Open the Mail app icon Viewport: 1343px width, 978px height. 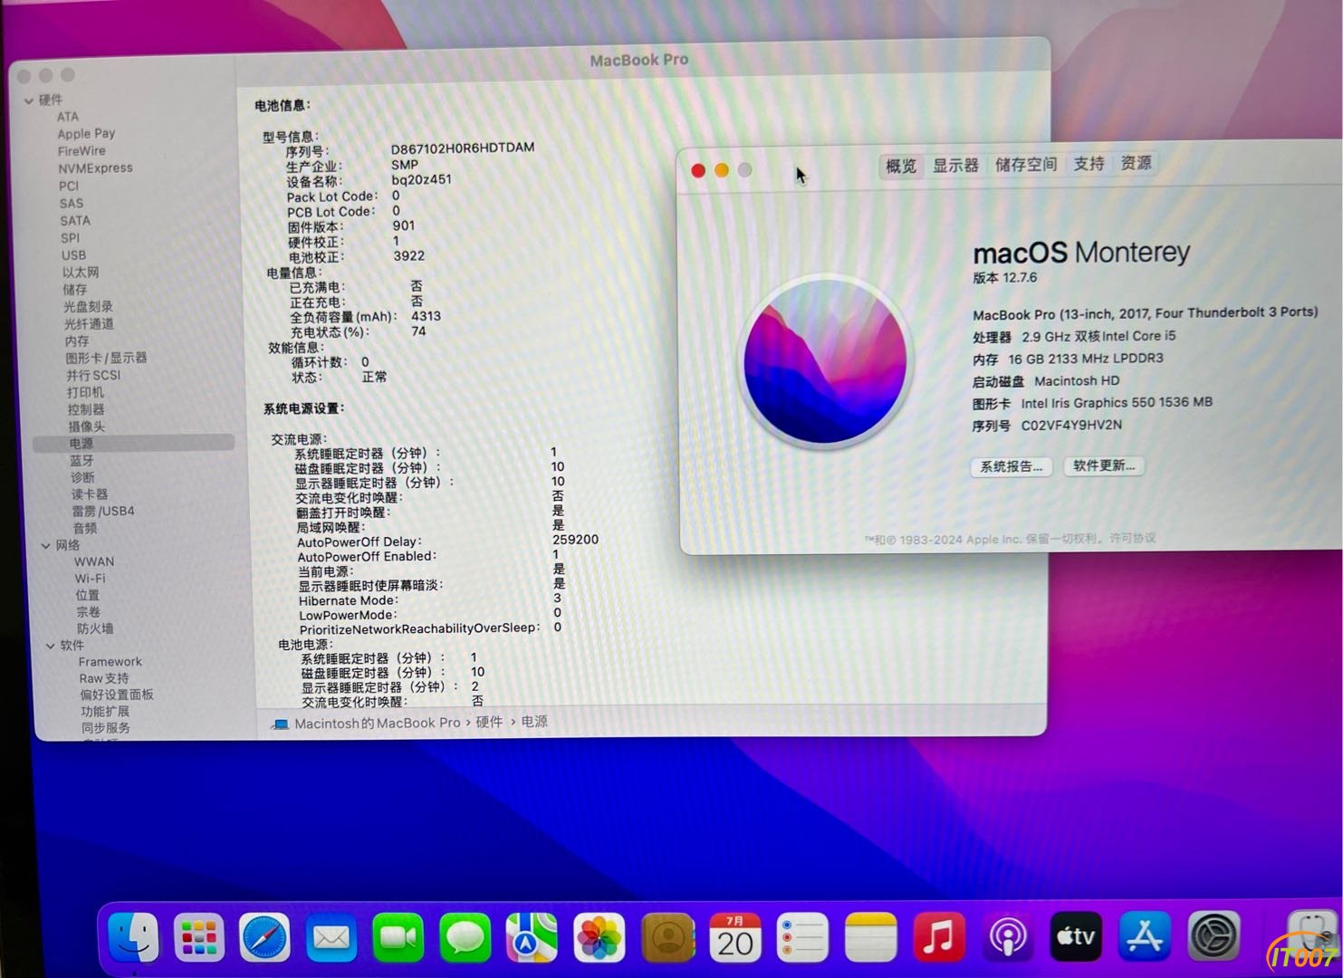(331, 937)
